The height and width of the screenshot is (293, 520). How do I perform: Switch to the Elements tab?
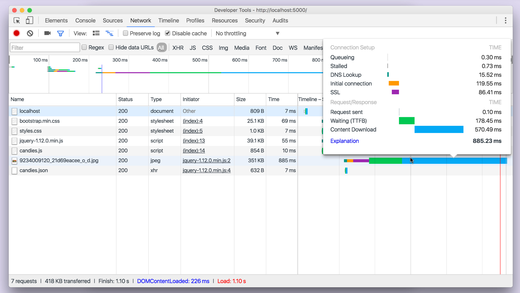pos(56,21)
